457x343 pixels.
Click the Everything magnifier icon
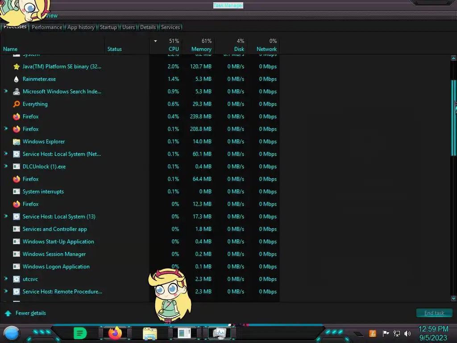17,104
